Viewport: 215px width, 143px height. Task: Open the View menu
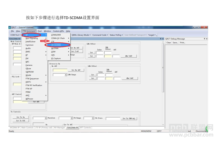coord(18,31)
